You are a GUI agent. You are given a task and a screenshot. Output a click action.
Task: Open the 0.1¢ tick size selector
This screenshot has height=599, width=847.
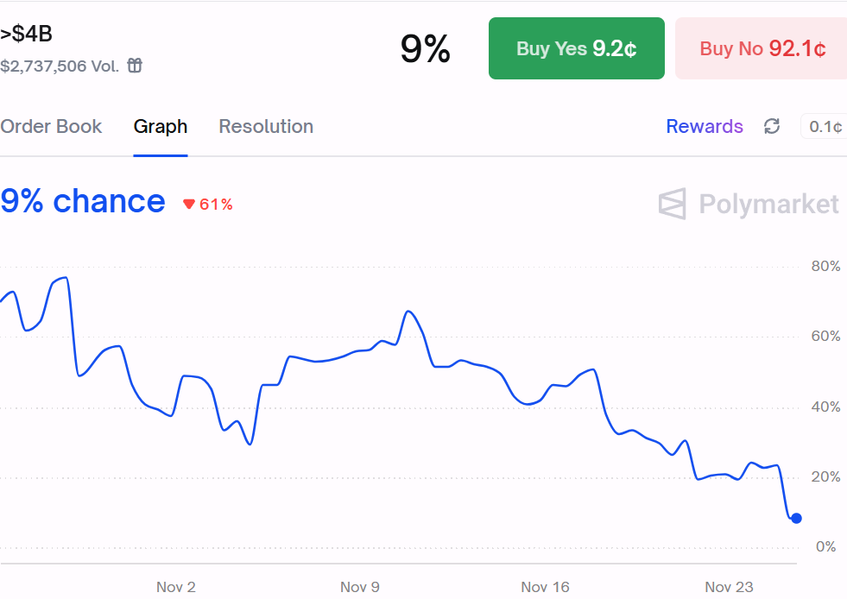826,126
